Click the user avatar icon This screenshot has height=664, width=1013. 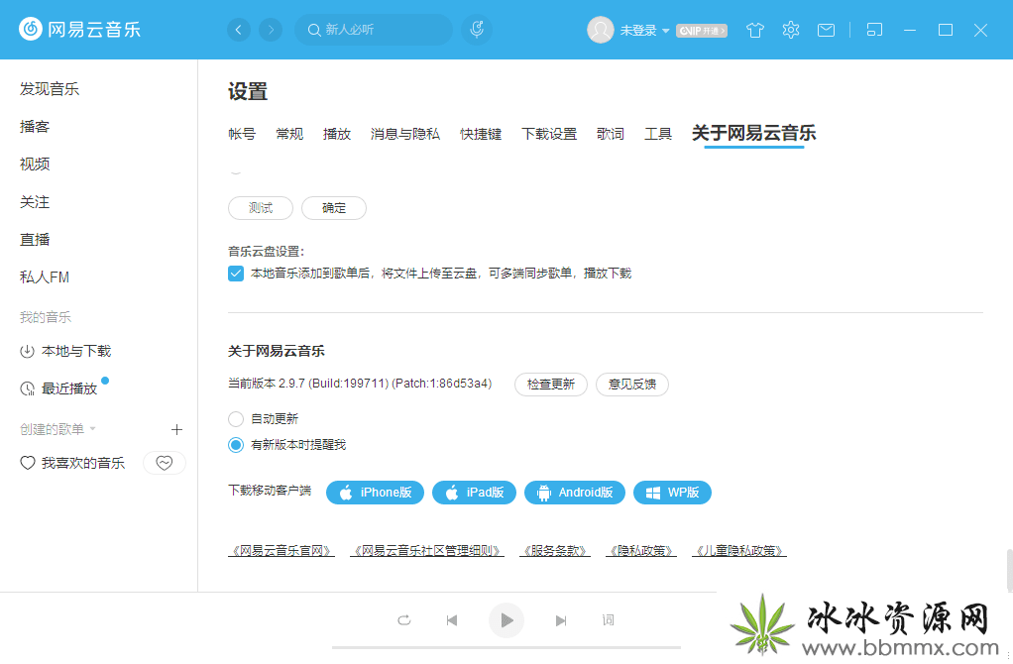coord(601,30)
